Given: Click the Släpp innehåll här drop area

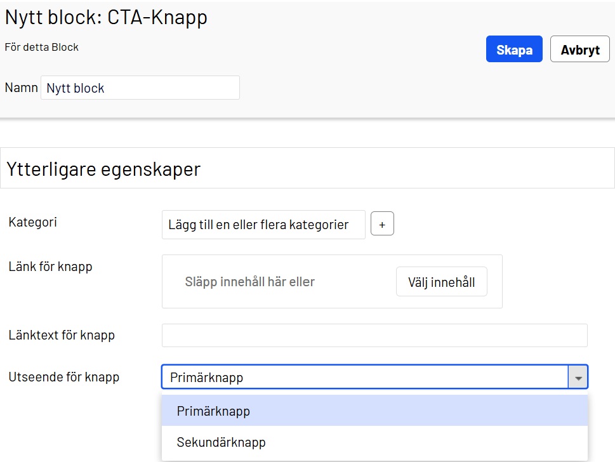Looking at the screenshot, I should (x=267, y=281).
